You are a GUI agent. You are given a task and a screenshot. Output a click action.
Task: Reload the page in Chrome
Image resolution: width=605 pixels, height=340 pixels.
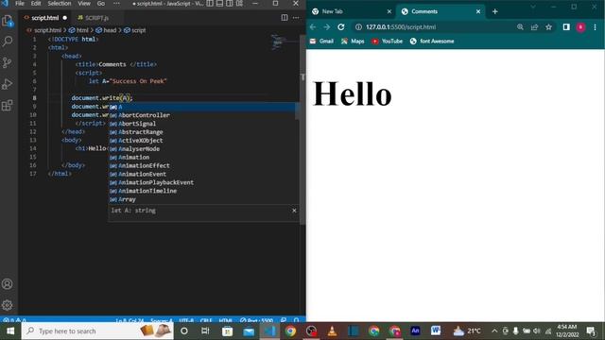[341, 27]
